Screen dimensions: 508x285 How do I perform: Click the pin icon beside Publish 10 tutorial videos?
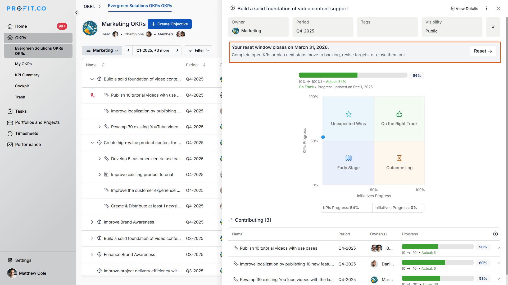point(92,95)
